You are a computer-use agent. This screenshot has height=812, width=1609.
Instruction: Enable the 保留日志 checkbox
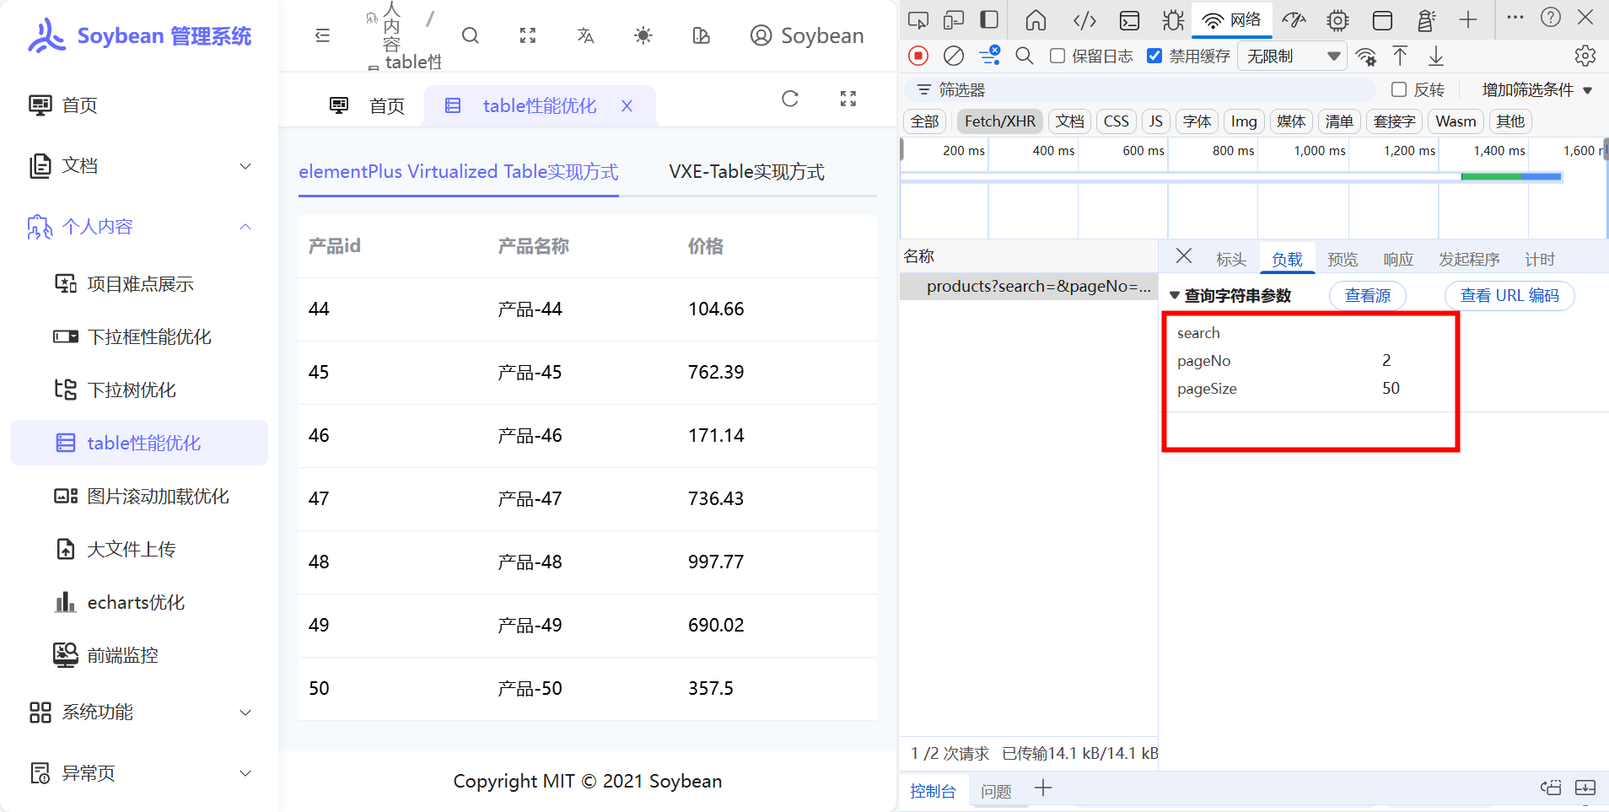pos(1057,56)
